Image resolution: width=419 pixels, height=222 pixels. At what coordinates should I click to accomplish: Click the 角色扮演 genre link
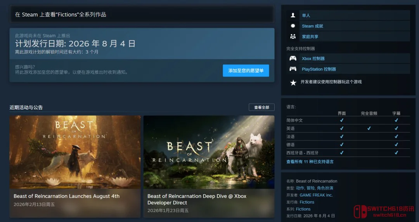[325, 188]
